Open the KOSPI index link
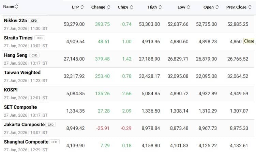The width and height of the screenshot is (256, 154). (11, 90)
